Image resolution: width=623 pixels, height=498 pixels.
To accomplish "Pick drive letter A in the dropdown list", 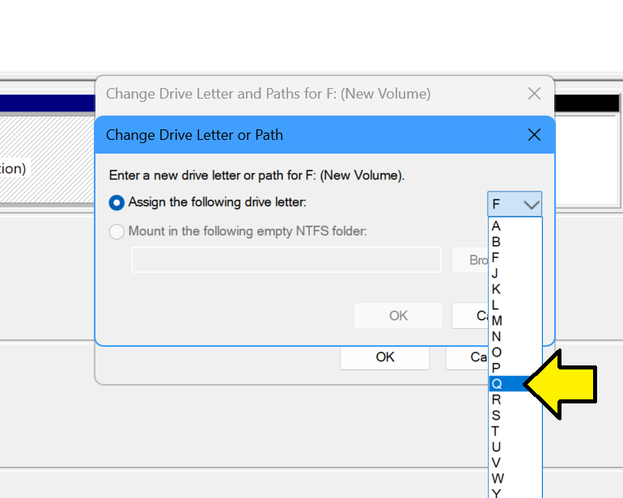I will click(x=497, y=226).
